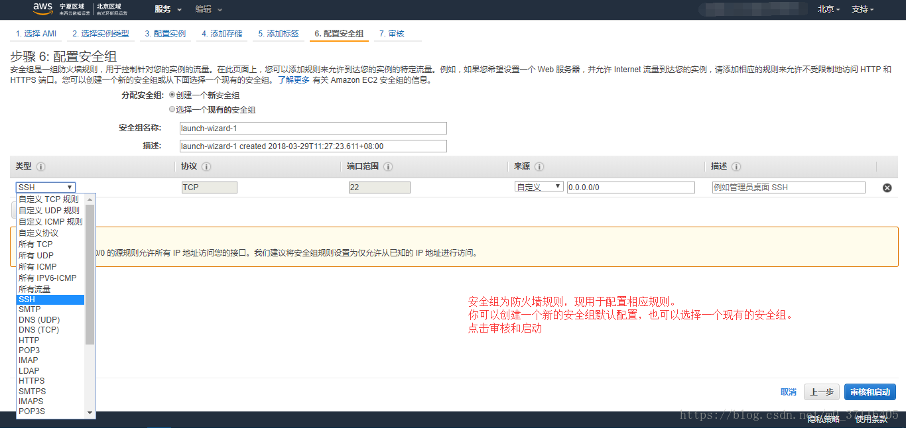Click scroll-up arrow of type list
906x428 pixels.
click(x=90, y=199)
